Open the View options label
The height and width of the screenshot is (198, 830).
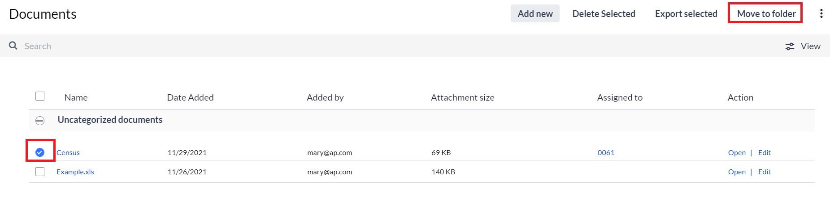tap(810, 46)
